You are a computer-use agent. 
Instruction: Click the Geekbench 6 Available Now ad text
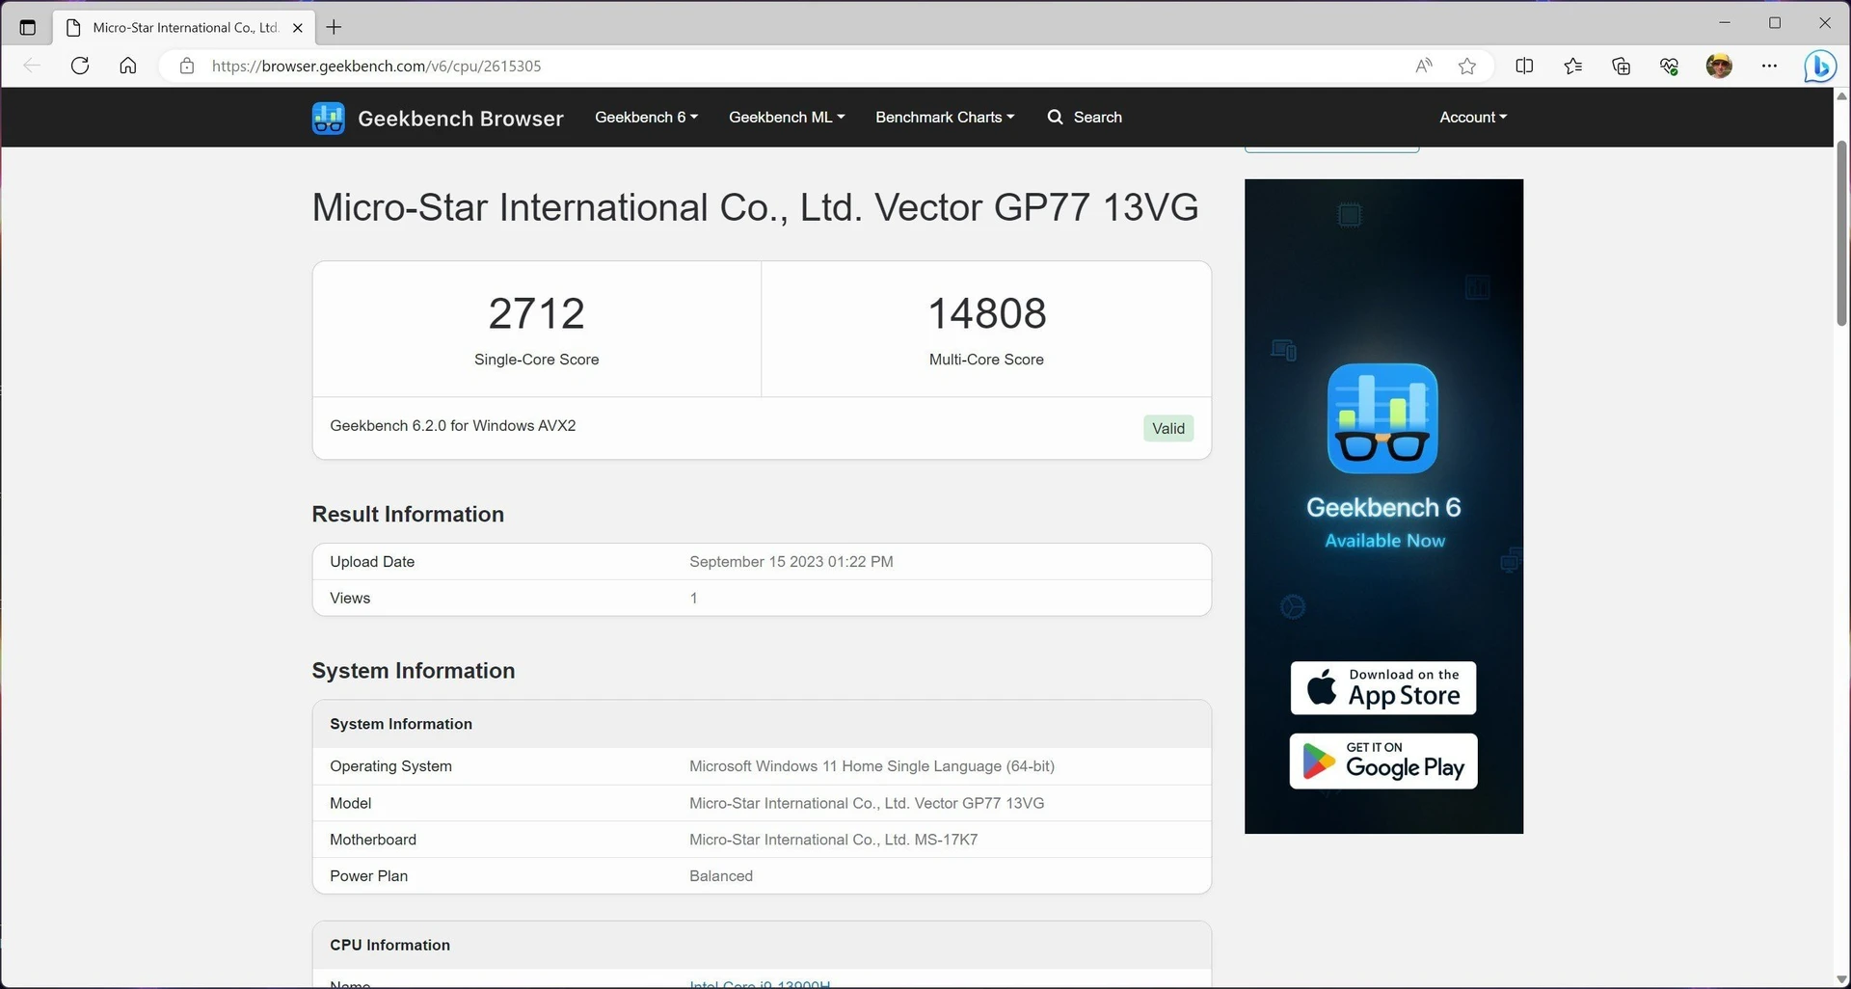coord(1383,522)
